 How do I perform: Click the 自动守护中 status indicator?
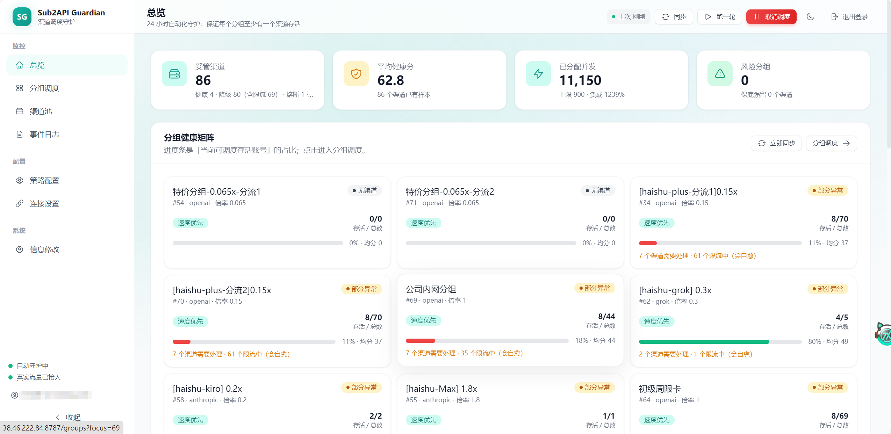28,366
